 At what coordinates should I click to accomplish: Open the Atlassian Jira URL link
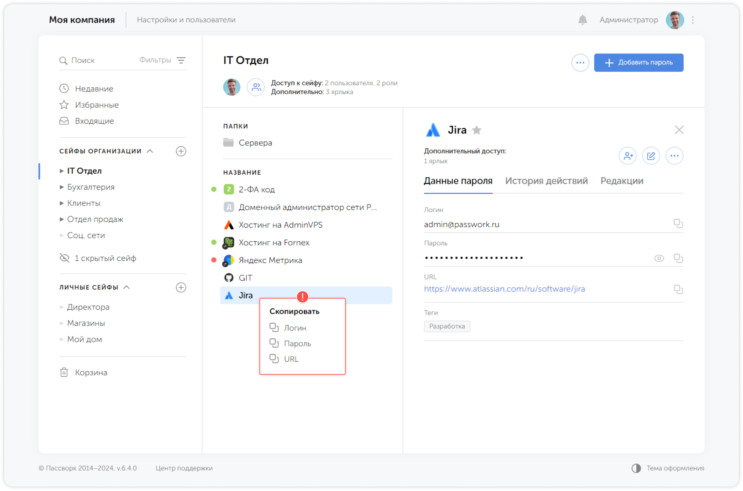(504, 289)
